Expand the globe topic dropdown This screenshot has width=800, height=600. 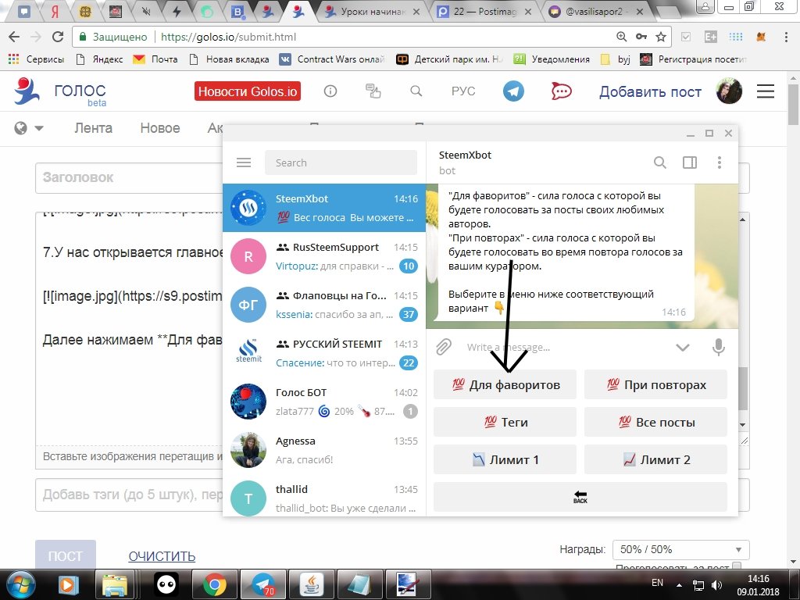pos(29,128)
